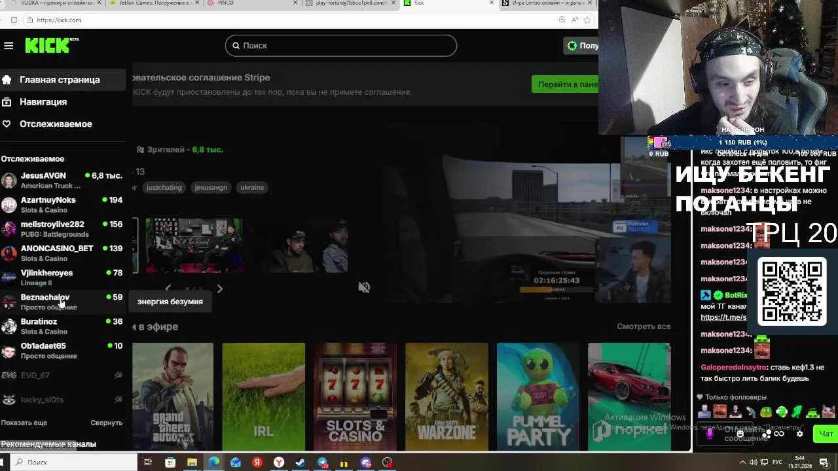The image size is (838, 471).
Task: Open Telegram on the taskbar
Action: coord(323,462)
